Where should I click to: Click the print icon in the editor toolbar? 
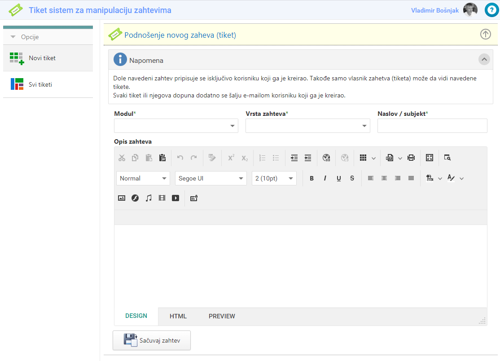(x=411, y=158)
